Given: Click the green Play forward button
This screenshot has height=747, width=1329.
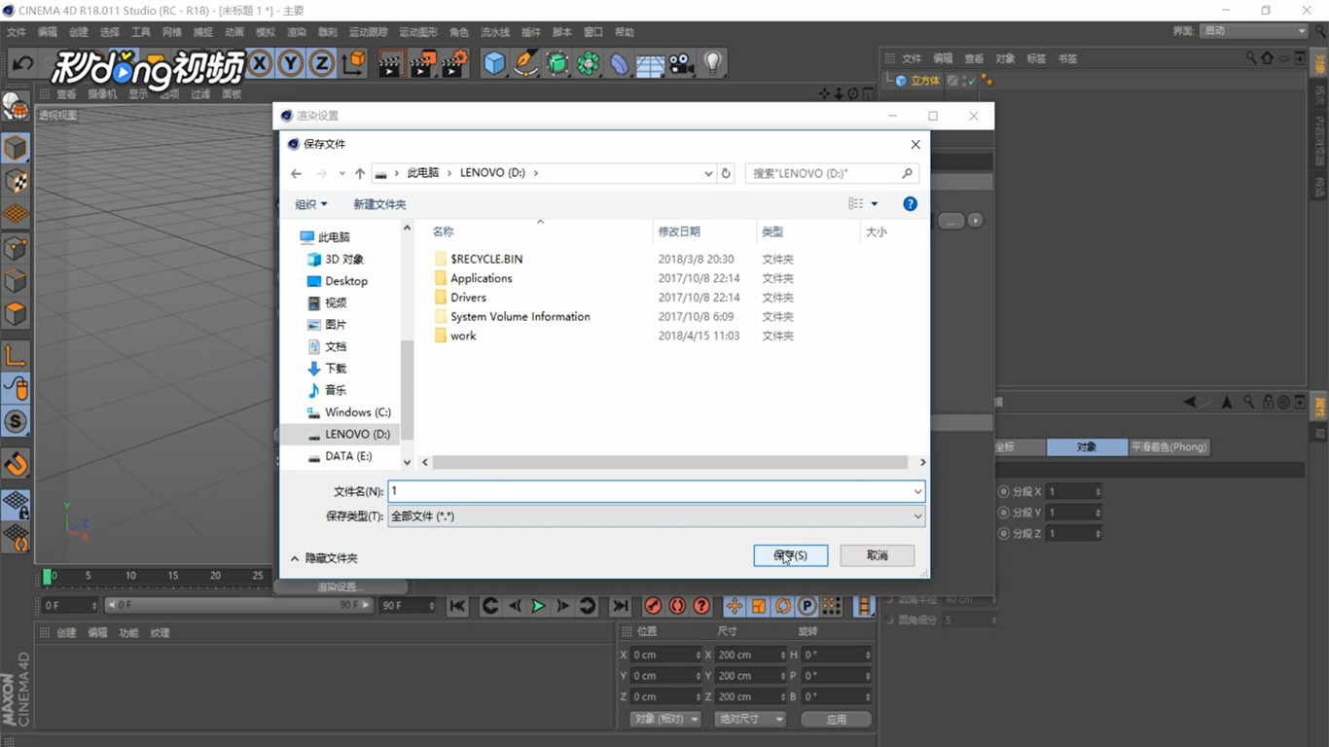Looking at the screenshot, I should 538,606.
